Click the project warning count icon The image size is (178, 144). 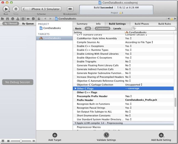click(120, 13)
